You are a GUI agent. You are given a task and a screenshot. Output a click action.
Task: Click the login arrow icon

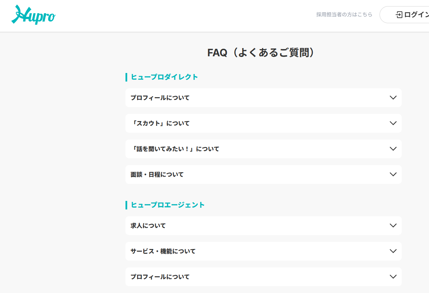(x=399, y=15)
